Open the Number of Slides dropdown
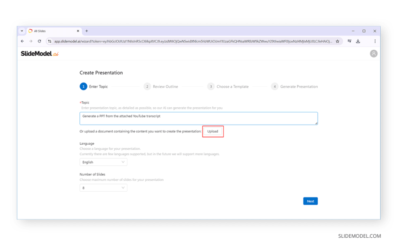Image resolution: width=397 pixels, height=246 pixels. [x=103, y=188]
